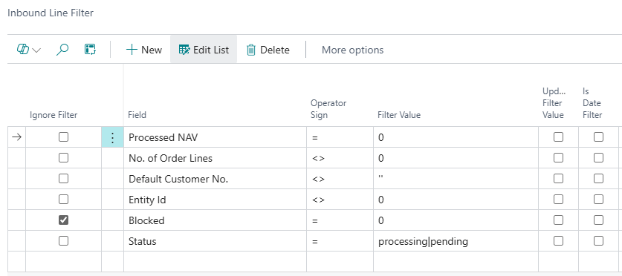Tick Ignore Filter for Default Customer No.
This screenshot has width=622, height=276.
coord(63,179)
